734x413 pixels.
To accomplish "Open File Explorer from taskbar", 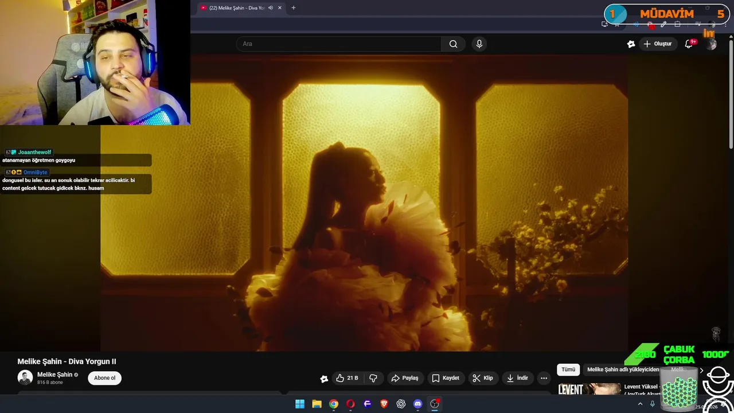I will (x=317, y=404).
